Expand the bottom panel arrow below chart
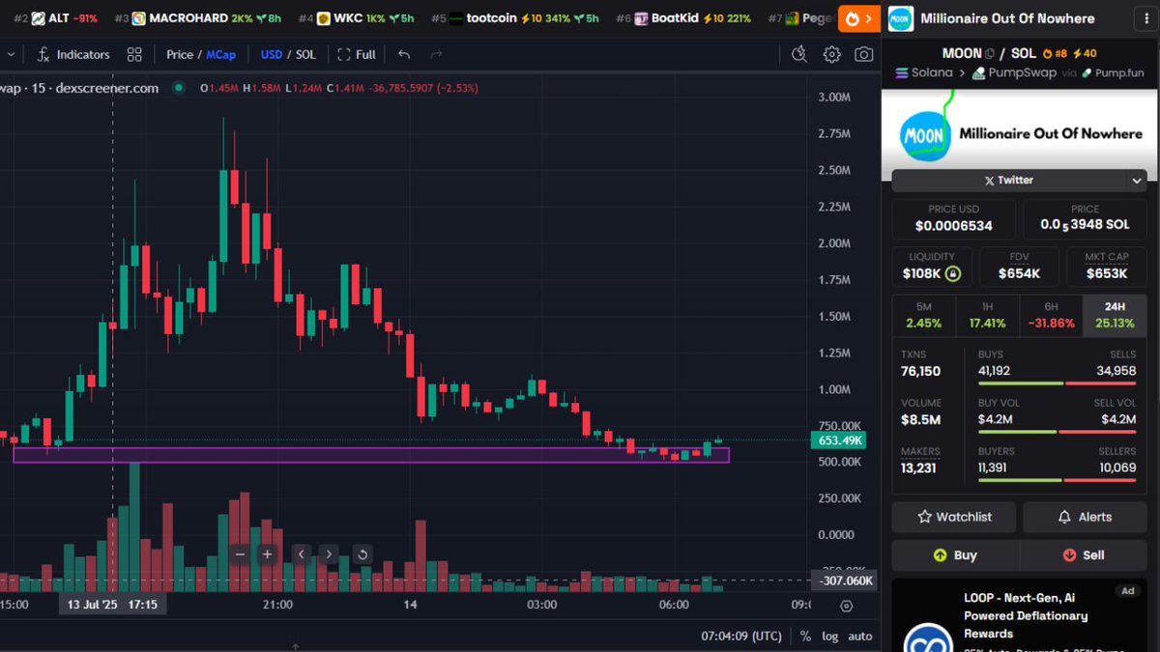 click(295, 646)
